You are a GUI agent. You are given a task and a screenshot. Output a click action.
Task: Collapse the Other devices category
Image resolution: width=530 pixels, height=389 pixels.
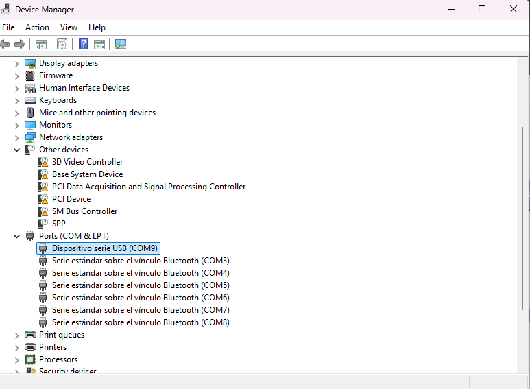pyautogui.click(x=17, y=150)
